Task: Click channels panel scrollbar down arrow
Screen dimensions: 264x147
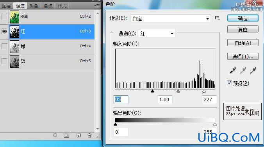Action: pyautogui.click(x=98, y=129)
